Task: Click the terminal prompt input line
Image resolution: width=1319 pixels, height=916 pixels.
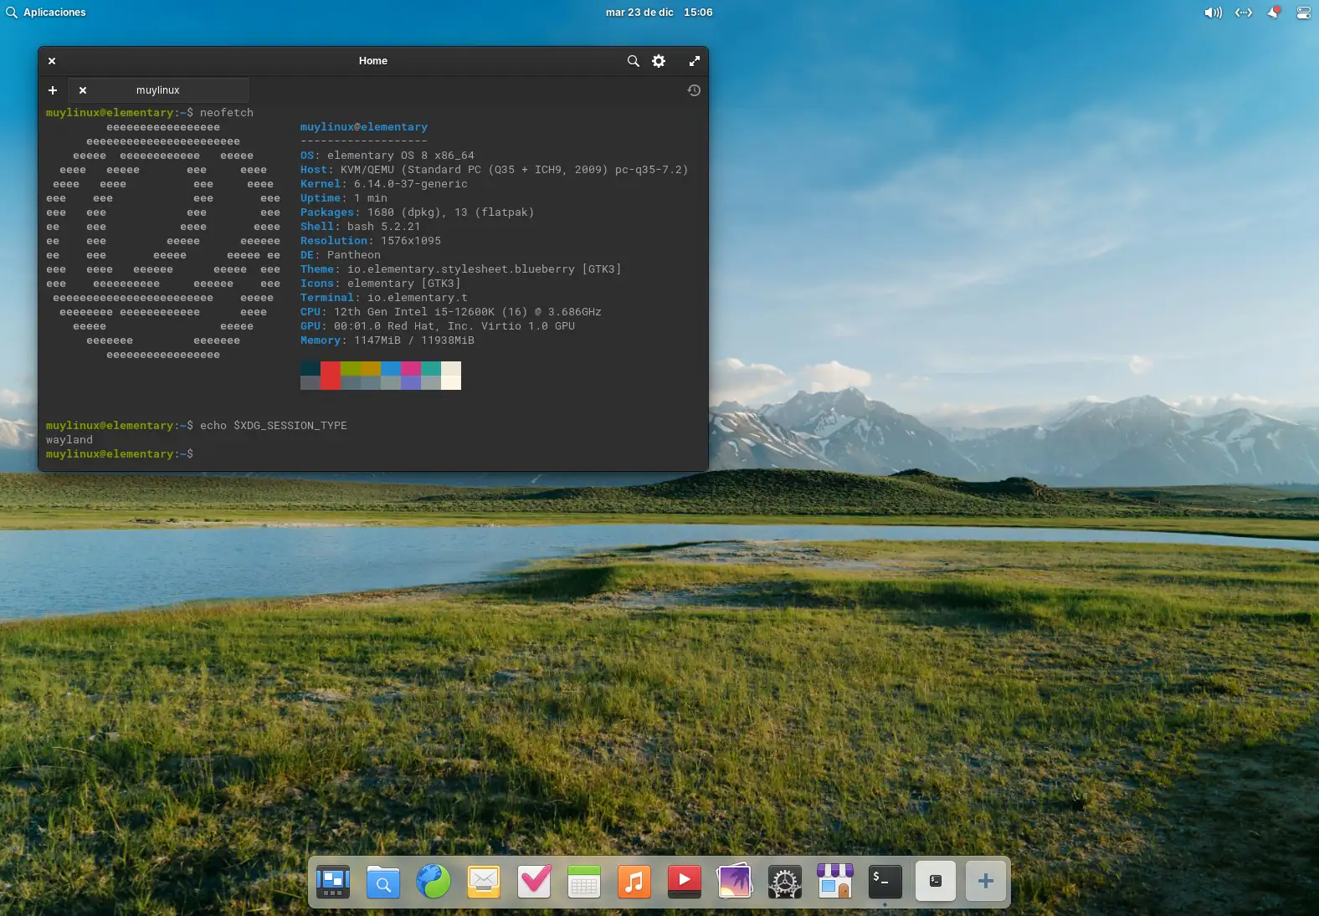Action: coord(335,454)
